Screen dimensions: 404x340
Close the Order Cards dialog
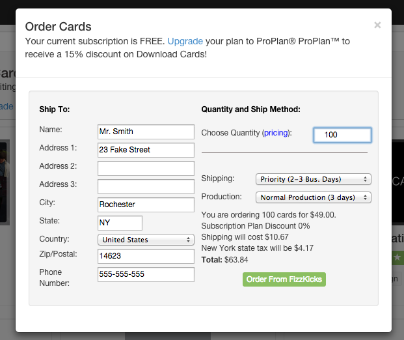(x=377, y=25)
